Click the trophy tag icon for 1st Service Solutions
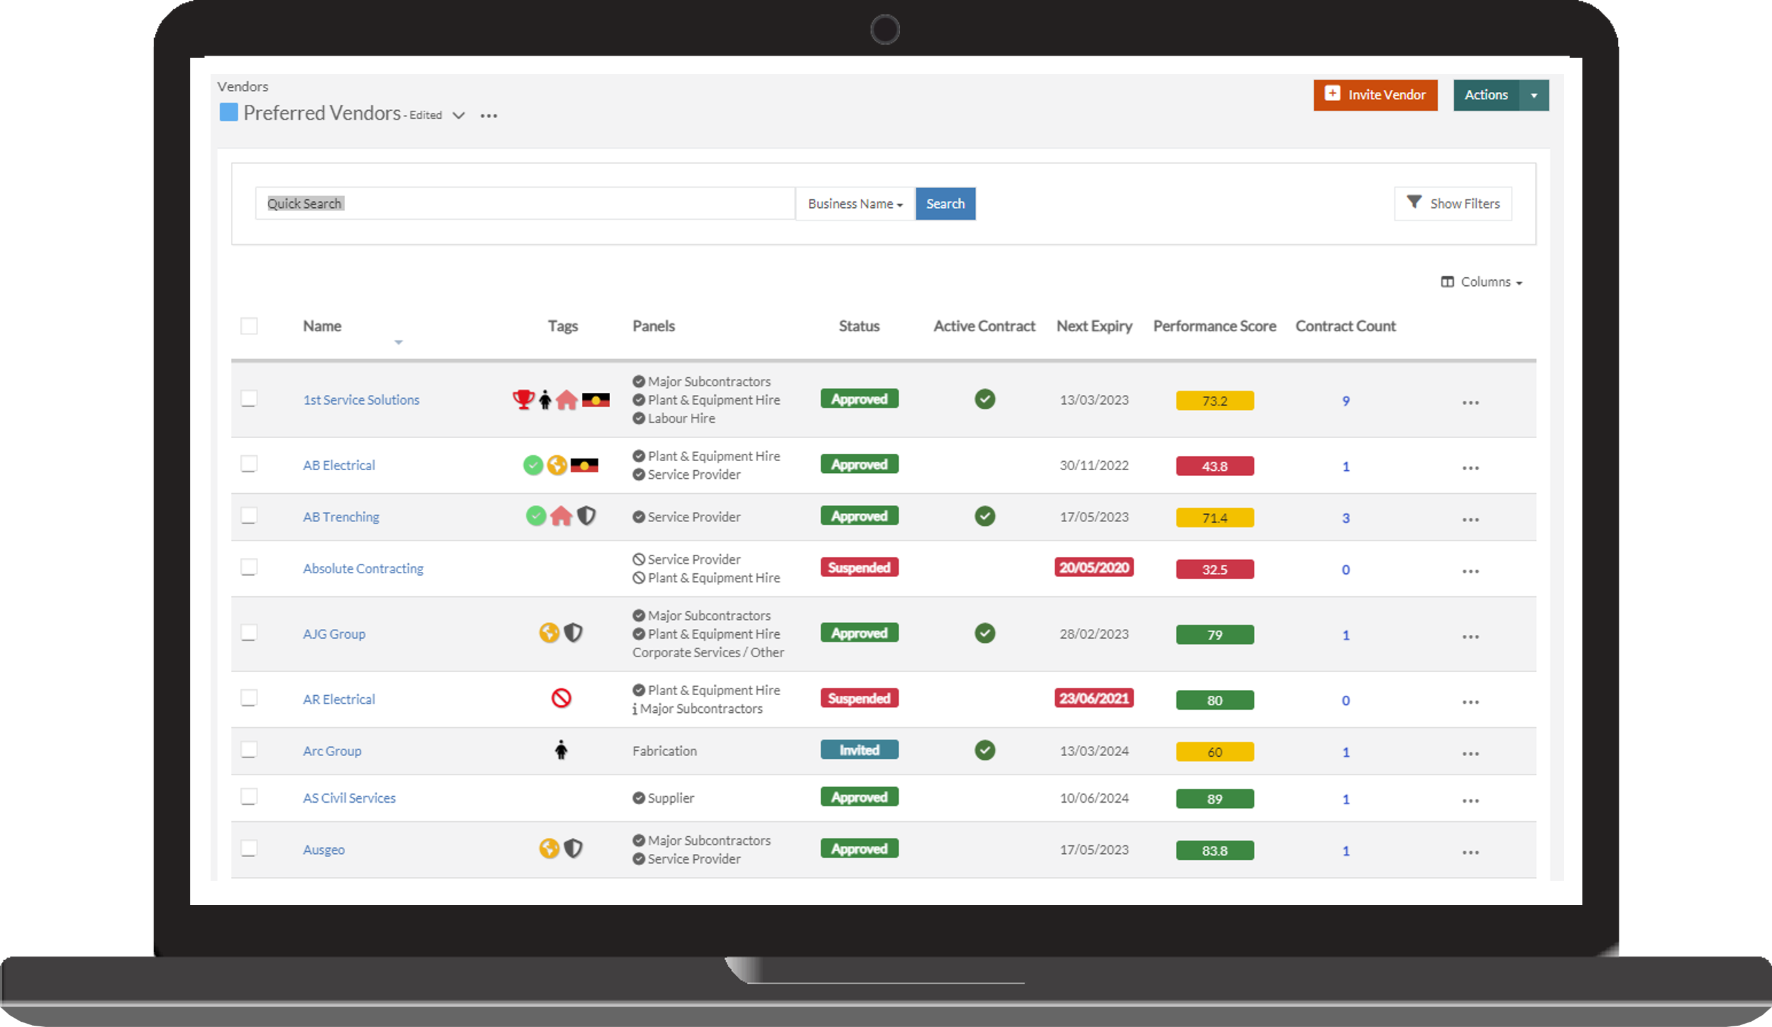 523,399
